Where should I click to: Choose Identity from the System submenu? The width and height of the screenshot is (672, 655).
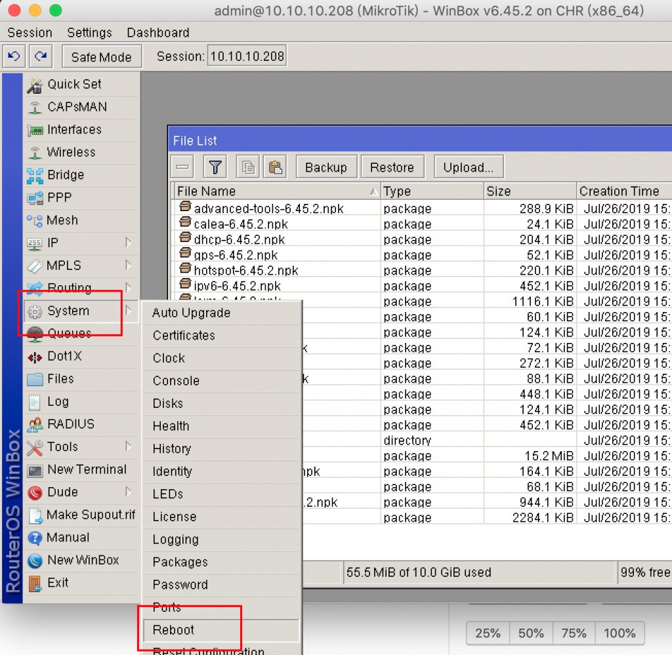point(222,472)
